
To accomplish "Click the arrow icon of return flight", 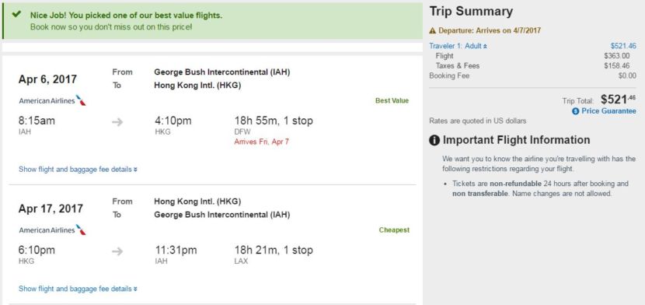I will pos(117,251).
